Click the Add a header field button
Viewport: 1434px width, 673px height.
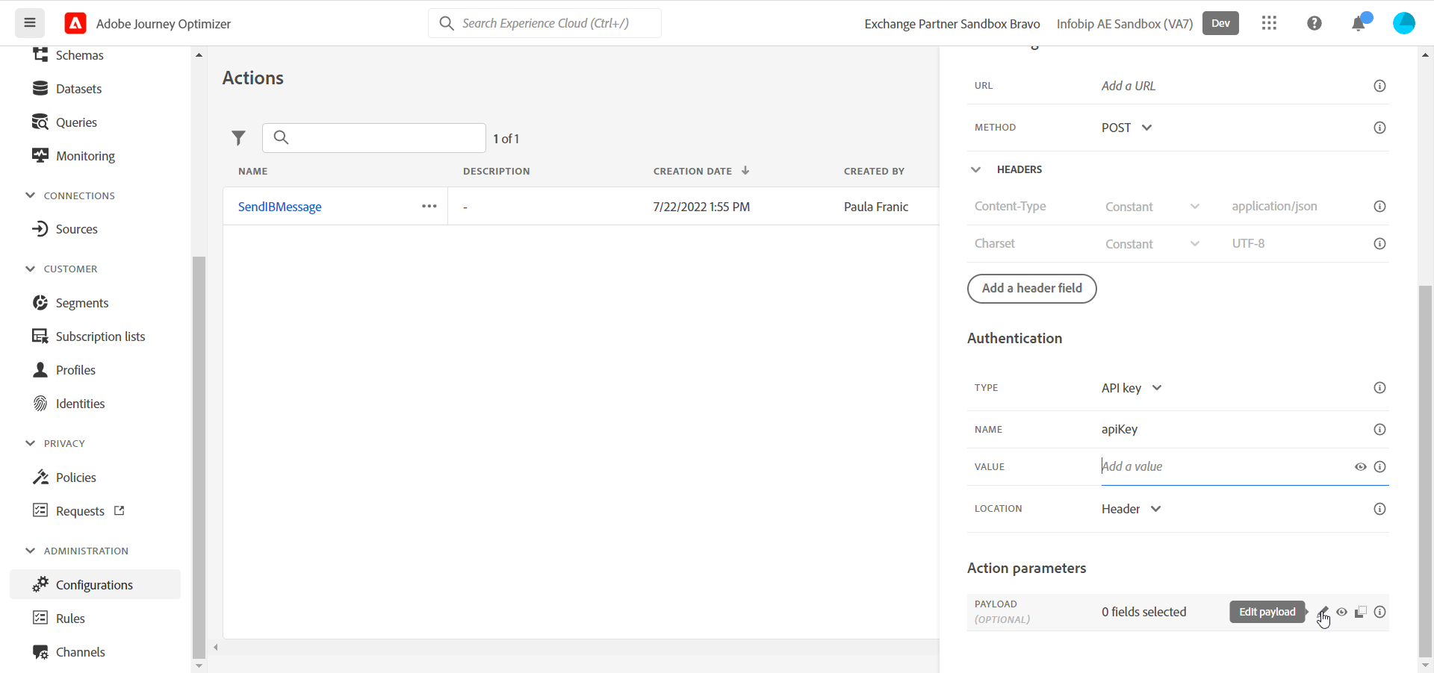pos(1031,289)
